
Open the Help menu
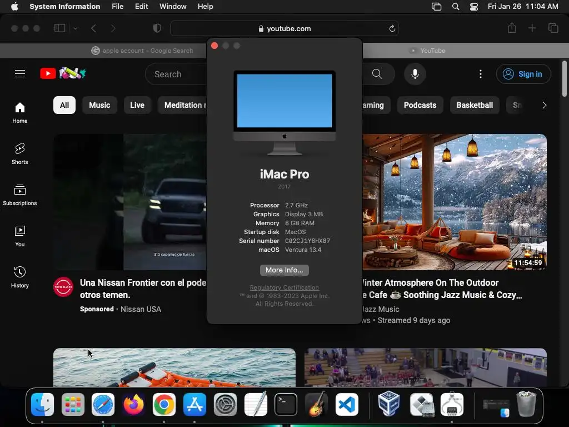pos(206,6)
